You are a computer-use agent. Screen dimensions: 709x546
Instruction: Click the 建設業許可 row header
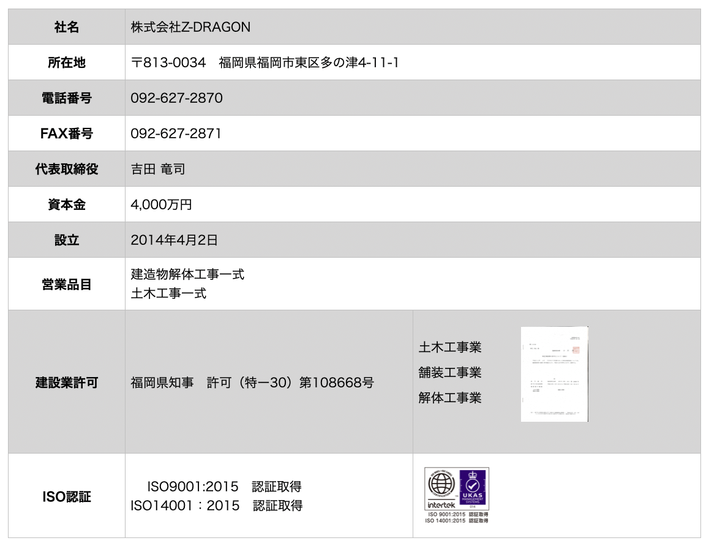67,383
